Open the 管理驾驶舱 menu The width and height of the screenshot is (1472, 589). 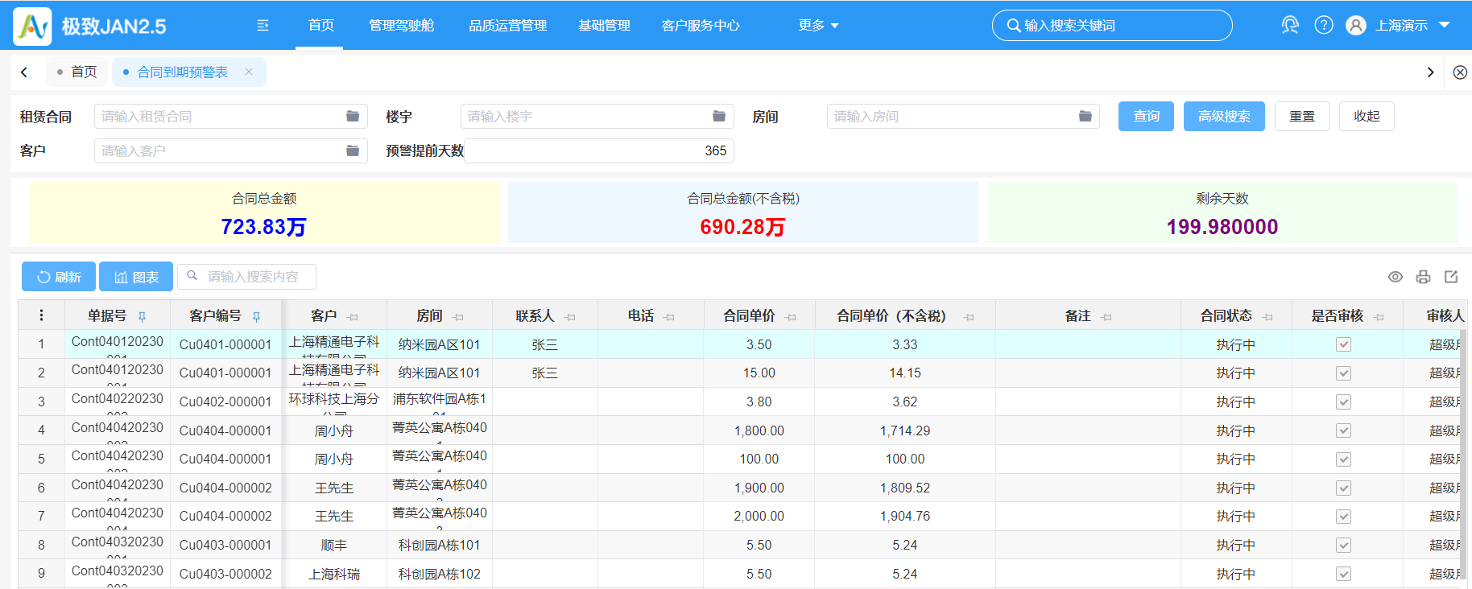point(401,26)
